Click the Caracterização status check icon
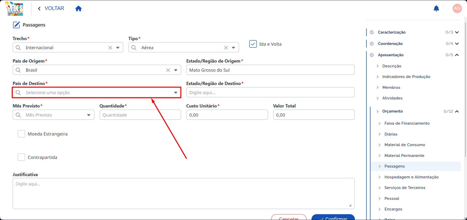This screenshot has width=467, height=220. pos(372,32)
